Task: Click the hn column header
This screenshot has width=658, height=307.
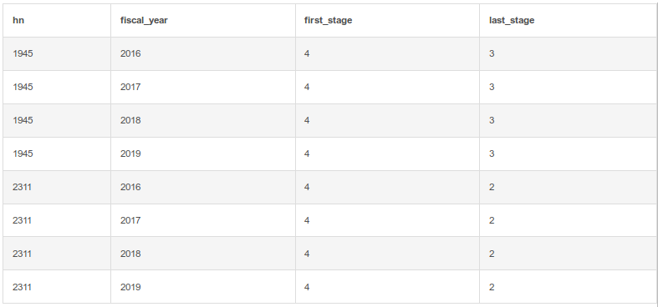Action: (x=18, y=20)
